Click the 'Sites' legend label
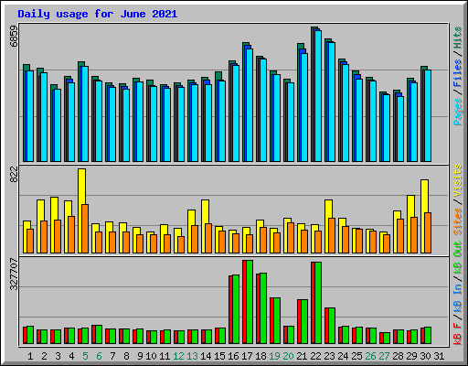The width and height of the screenshot is (468, 366). tap(458, 221)
